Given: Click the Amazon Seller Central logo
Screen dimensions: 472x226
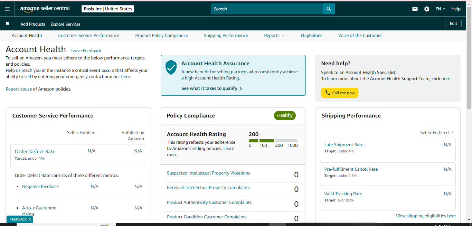Looking at the screenshot, I should point(45,9).
